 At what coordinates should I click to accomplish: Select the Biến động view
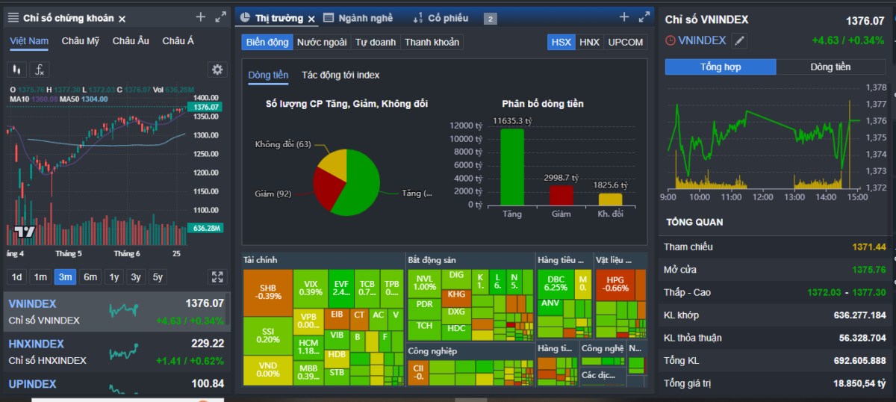coord(267,42)
